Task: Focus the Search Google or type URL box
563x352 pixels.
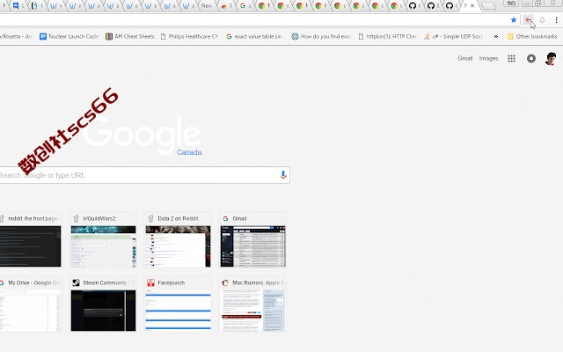Action: [144, 175]
